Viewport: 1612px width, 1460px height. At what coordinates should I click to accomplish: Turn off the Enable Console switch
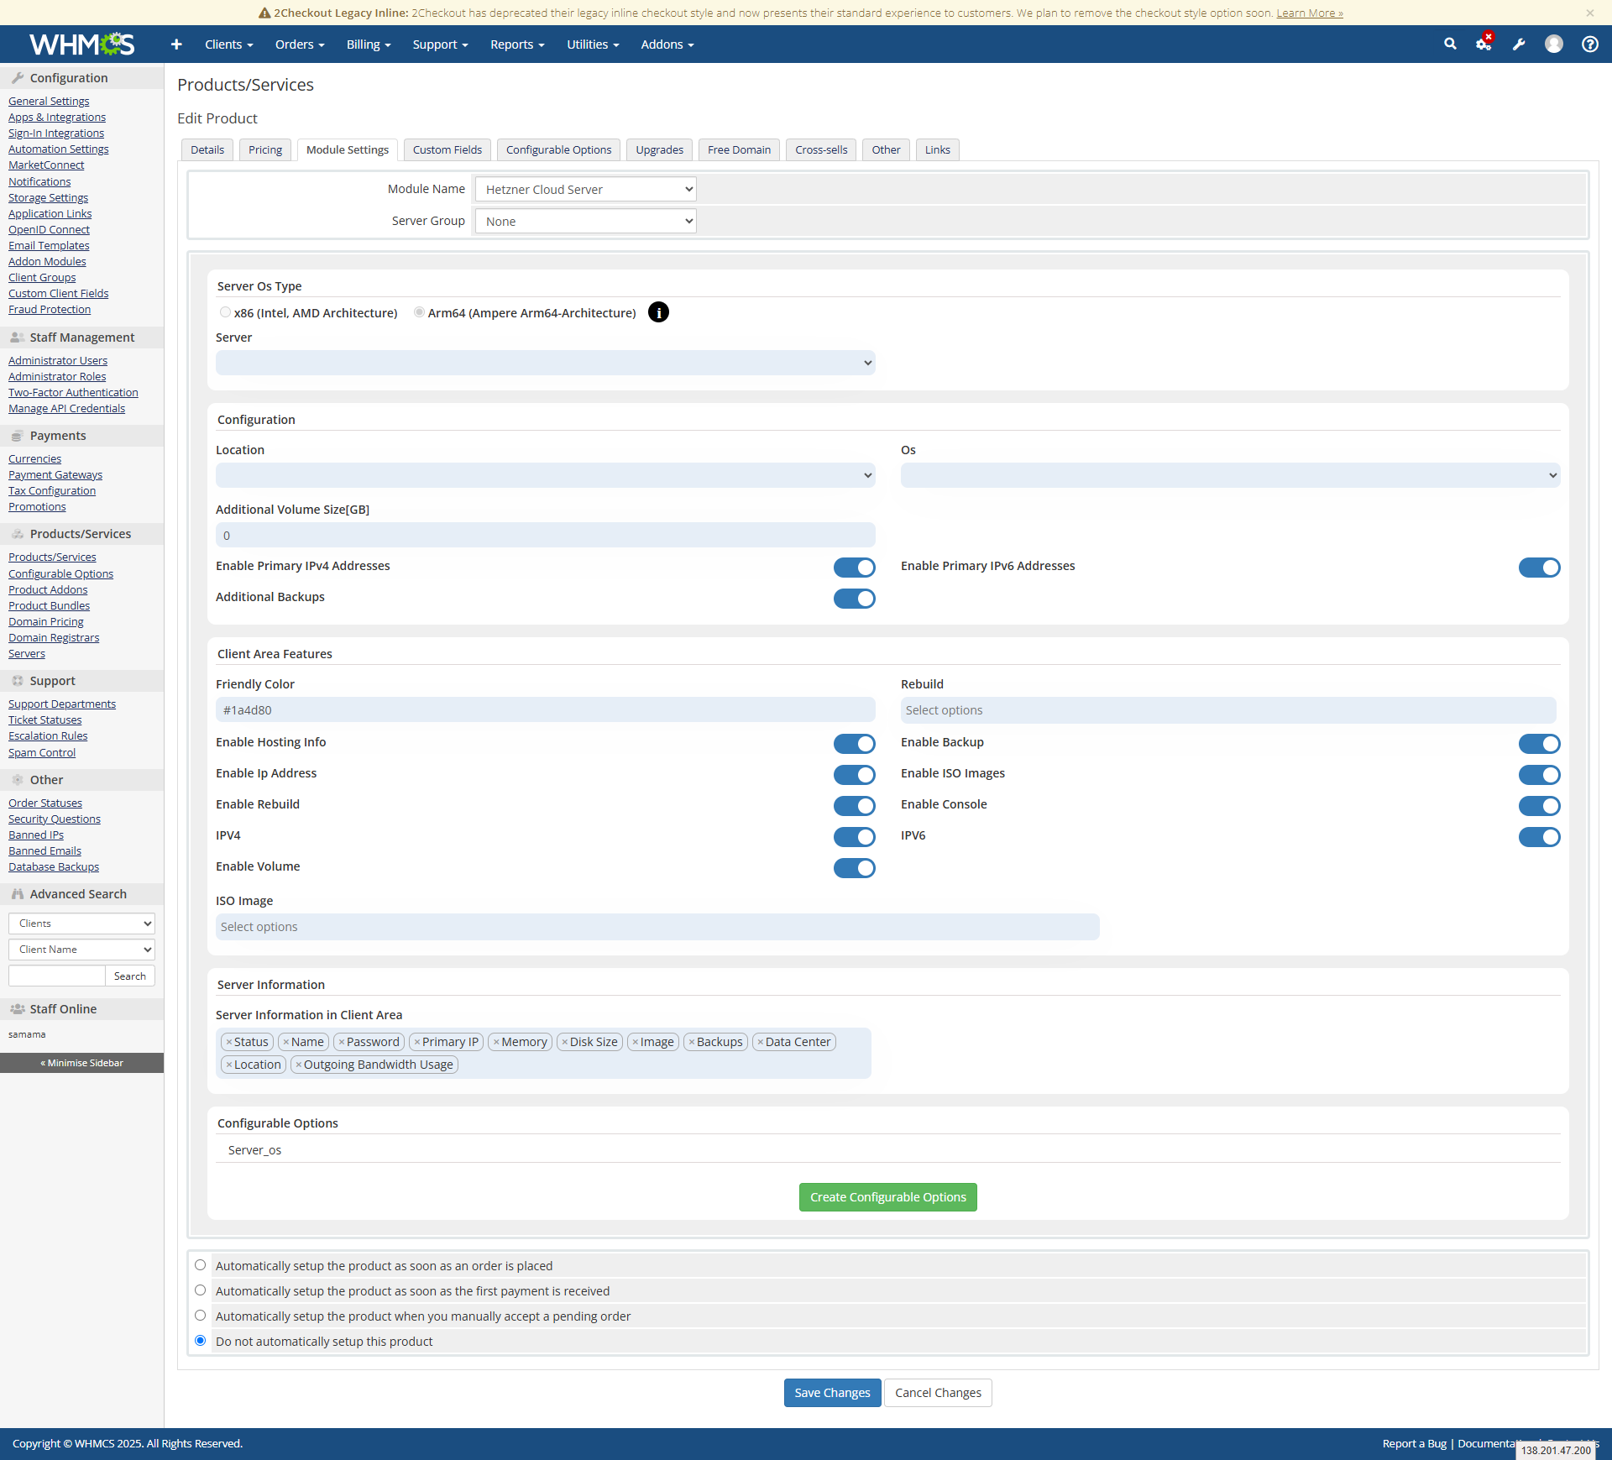tap(1539, 805)
